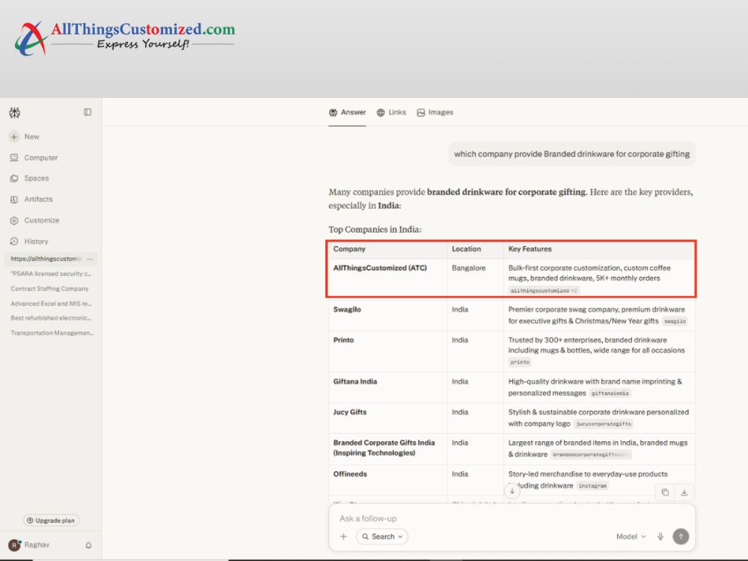Switch to the Links tab
The width and height of the screenshot is (748, 561).
(x=391, y=113)
